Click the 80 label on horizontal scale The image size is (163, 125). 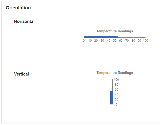[x=133, y=40]
